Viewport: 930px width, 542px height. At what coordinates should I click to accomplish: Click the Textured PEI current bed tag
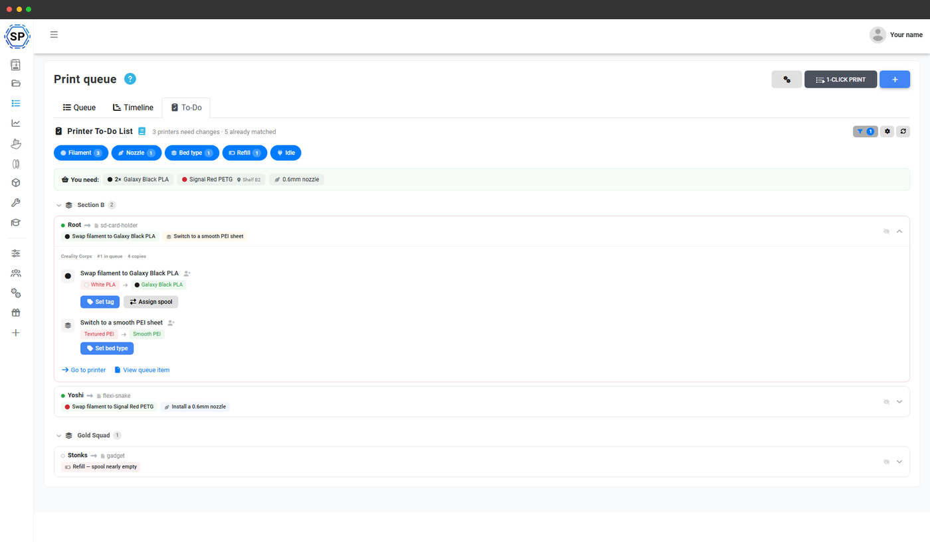(x=99, y=334)
